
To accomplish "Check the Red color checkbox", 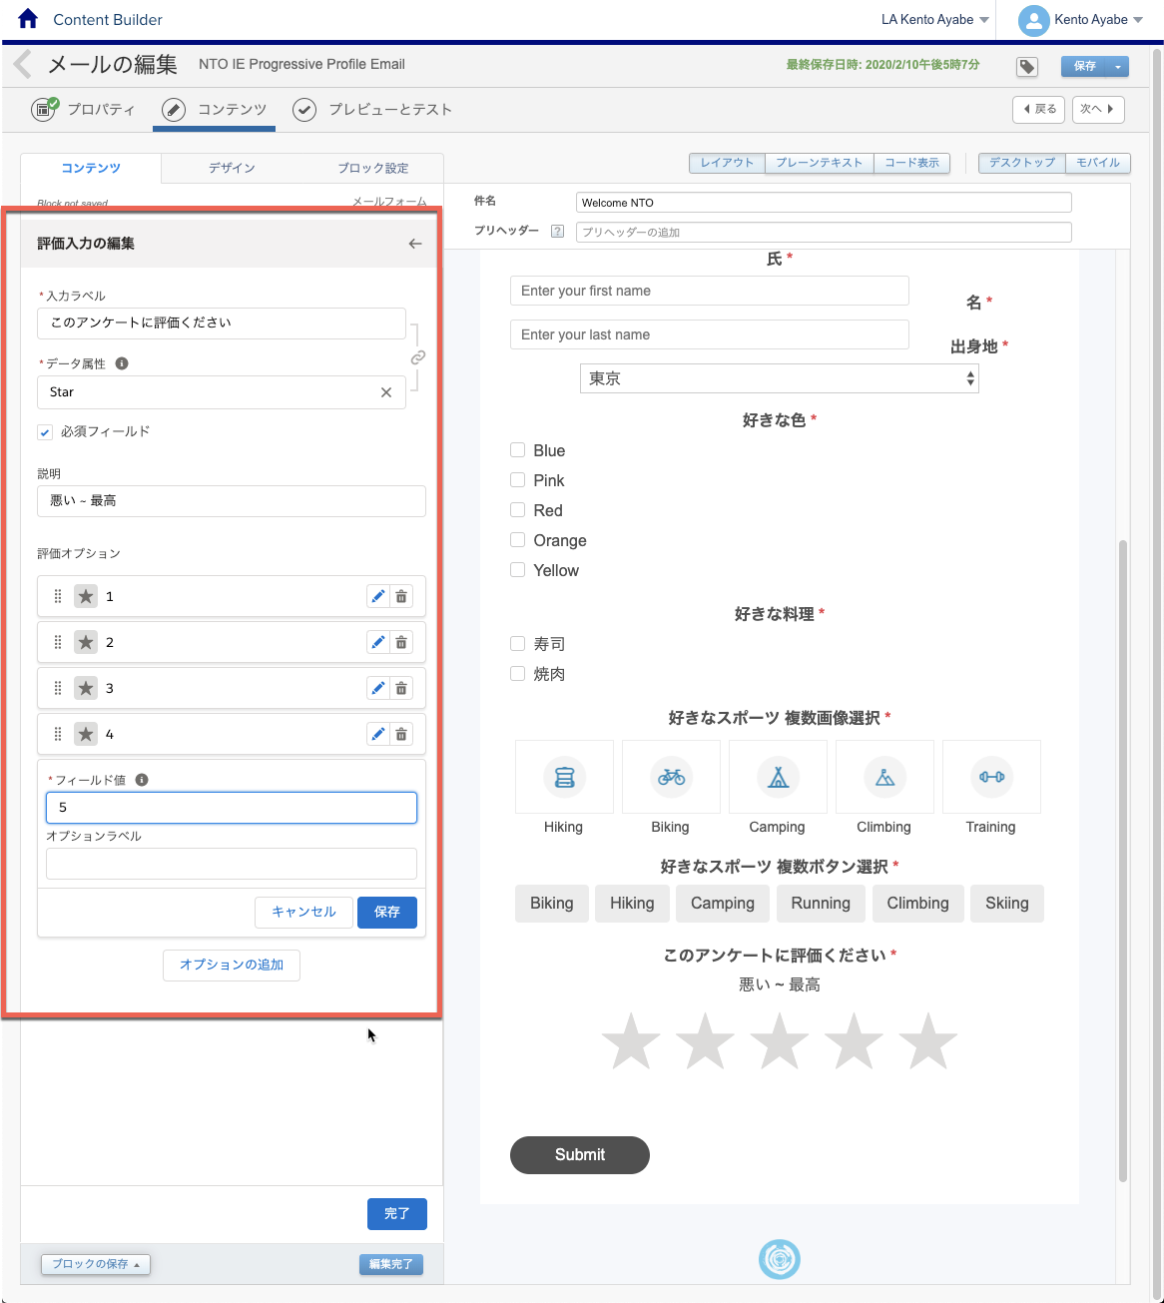I will click(x=517, y=510).
